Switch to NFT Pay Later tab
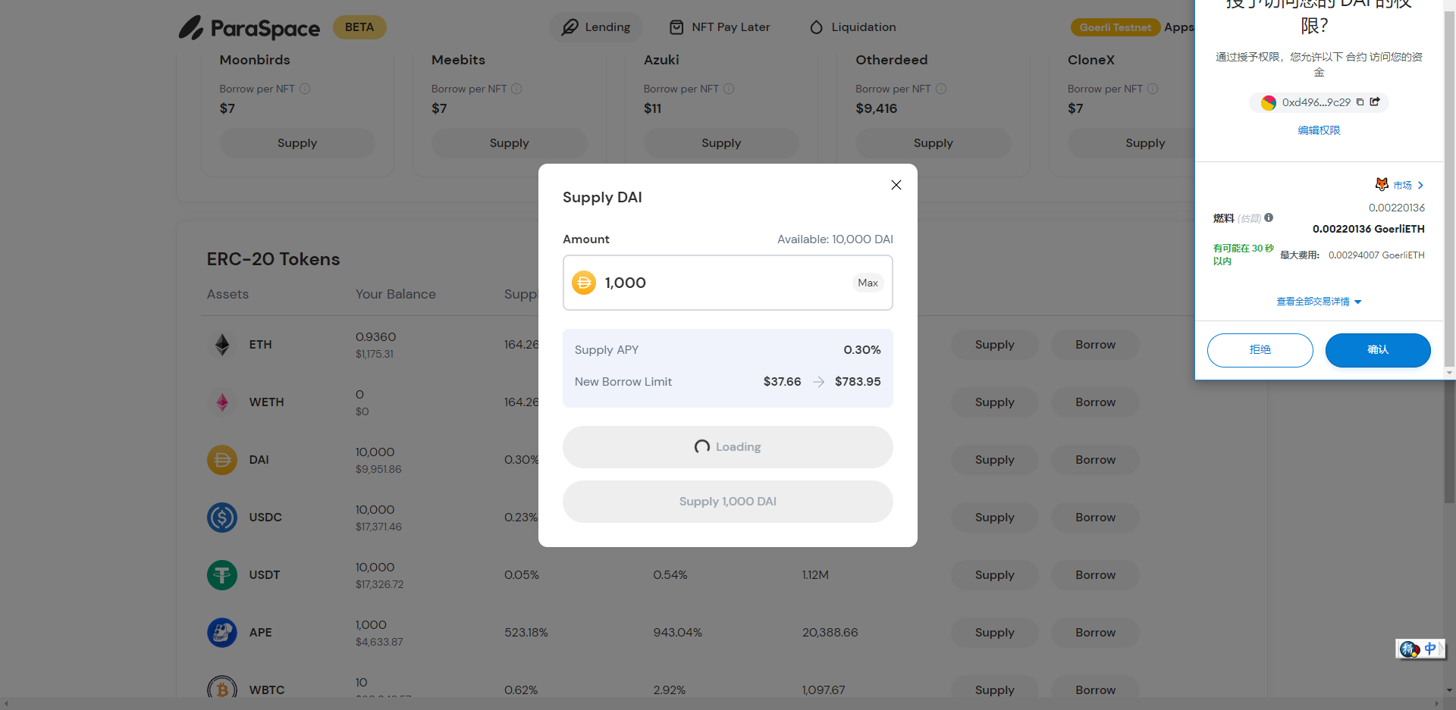Screen dimensions: 1456x710 (x=720, y=27)
